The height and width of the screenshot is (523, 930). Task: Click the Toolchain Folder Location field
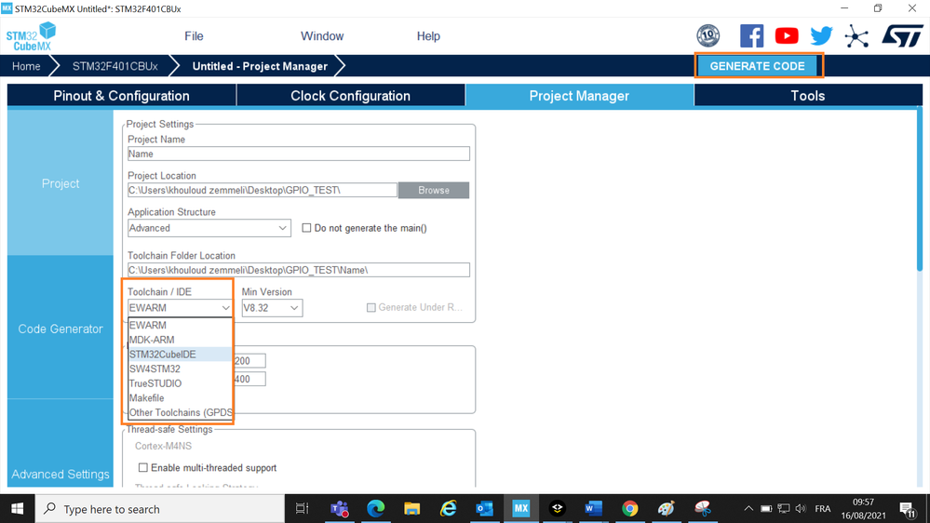click(x=298, y=270)
